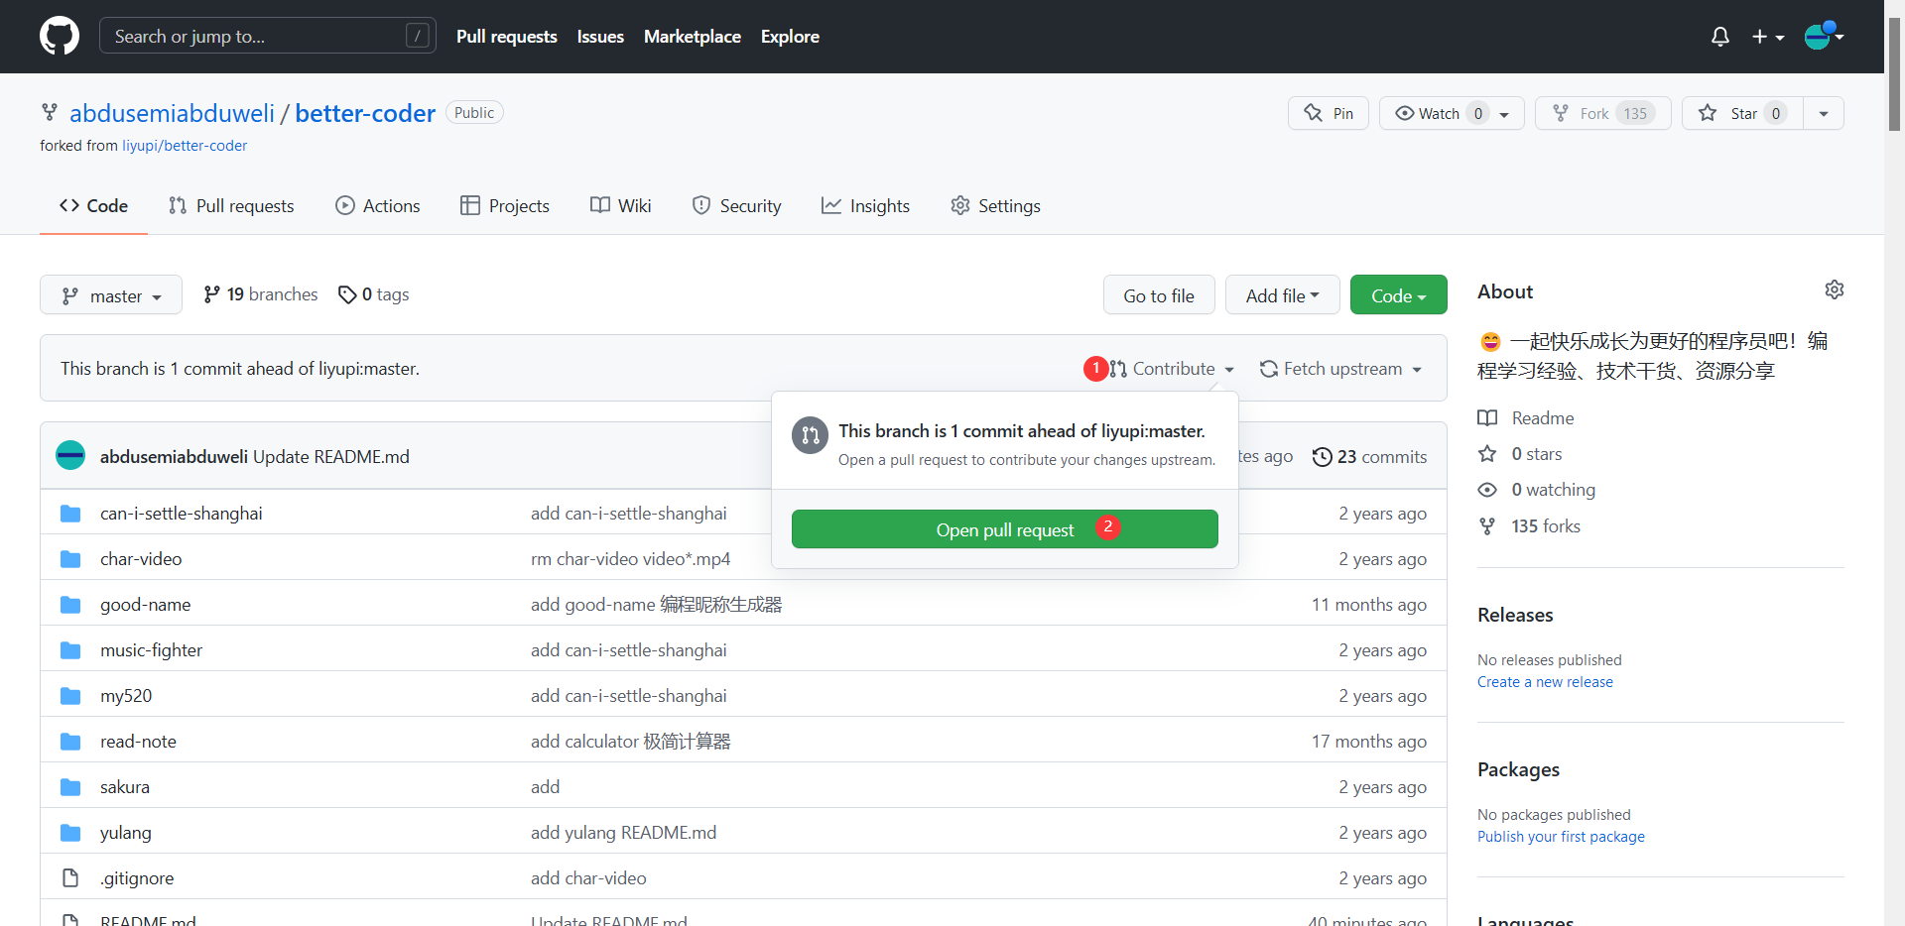The height and width of the screenshot is (926, 1905).
Task: Switch to the Actions tab
Action: (378, 206)
